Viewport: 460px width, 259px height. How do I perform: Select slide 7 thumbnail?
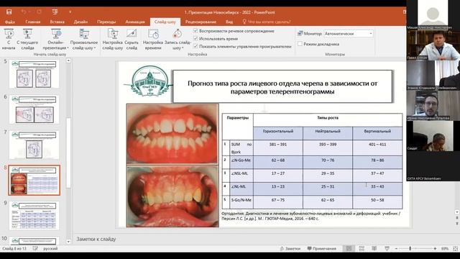coord(34,145)
